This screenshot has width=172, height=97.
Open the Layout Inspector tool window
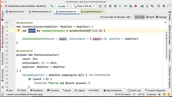(155, 91)
